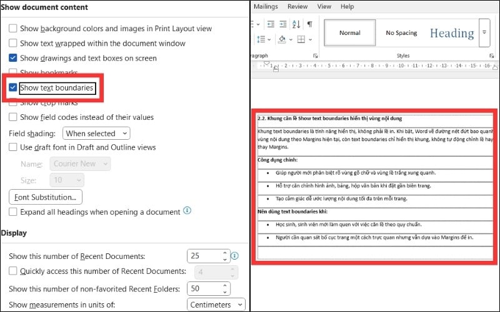Open the Review ribbon tab

297,6
